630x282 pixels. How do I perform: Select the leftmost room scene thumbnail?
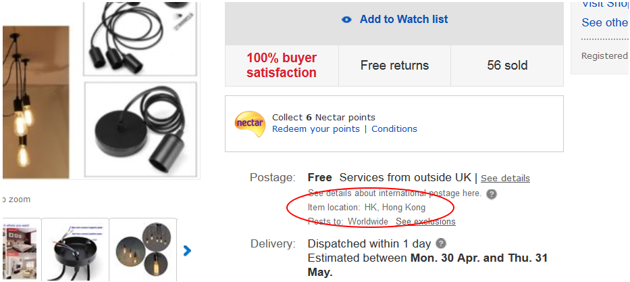tap(20, 250)
